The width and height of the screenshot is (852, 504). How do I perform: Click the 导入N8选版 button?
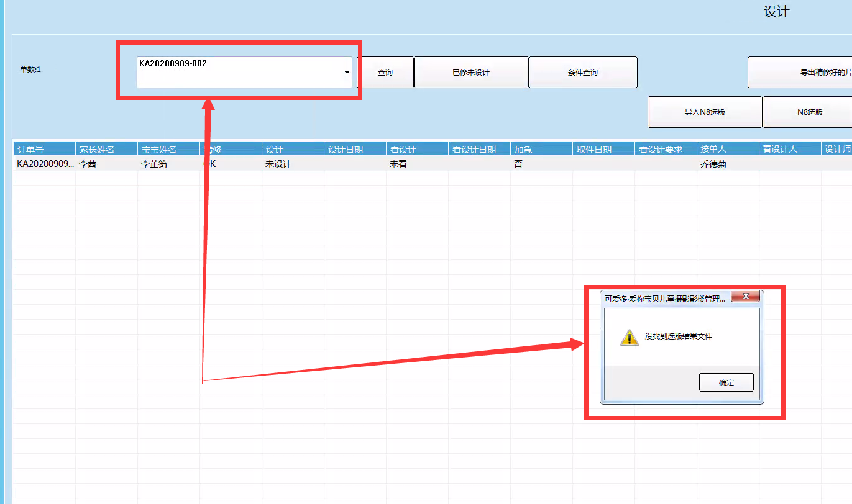coord(705,112)
